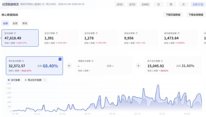This screenshot has height=117, width=206.
Task: Check the 直播支付金额 checkbox
Action: click(130, 59)
